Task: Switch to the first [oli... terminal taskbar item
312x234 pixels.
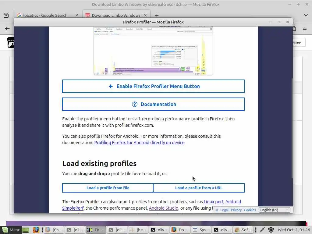Action: (76, 230)
